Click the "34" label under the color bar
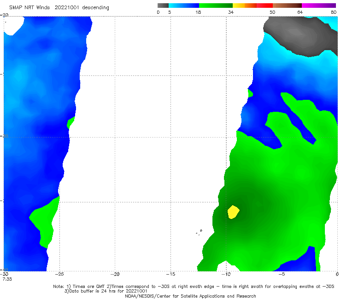 tap(231, 12)
